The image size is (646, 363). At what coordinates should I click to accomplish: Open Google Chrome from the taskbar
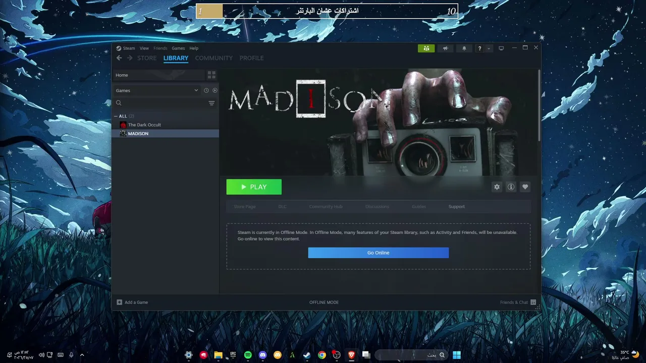coord(321,355)
